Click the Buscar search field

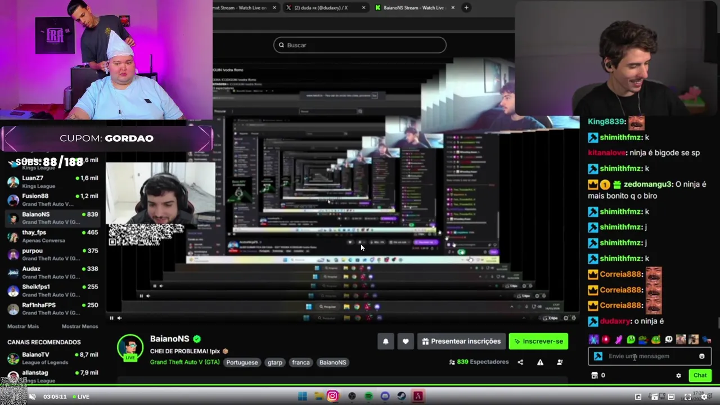tap(360, 45)
